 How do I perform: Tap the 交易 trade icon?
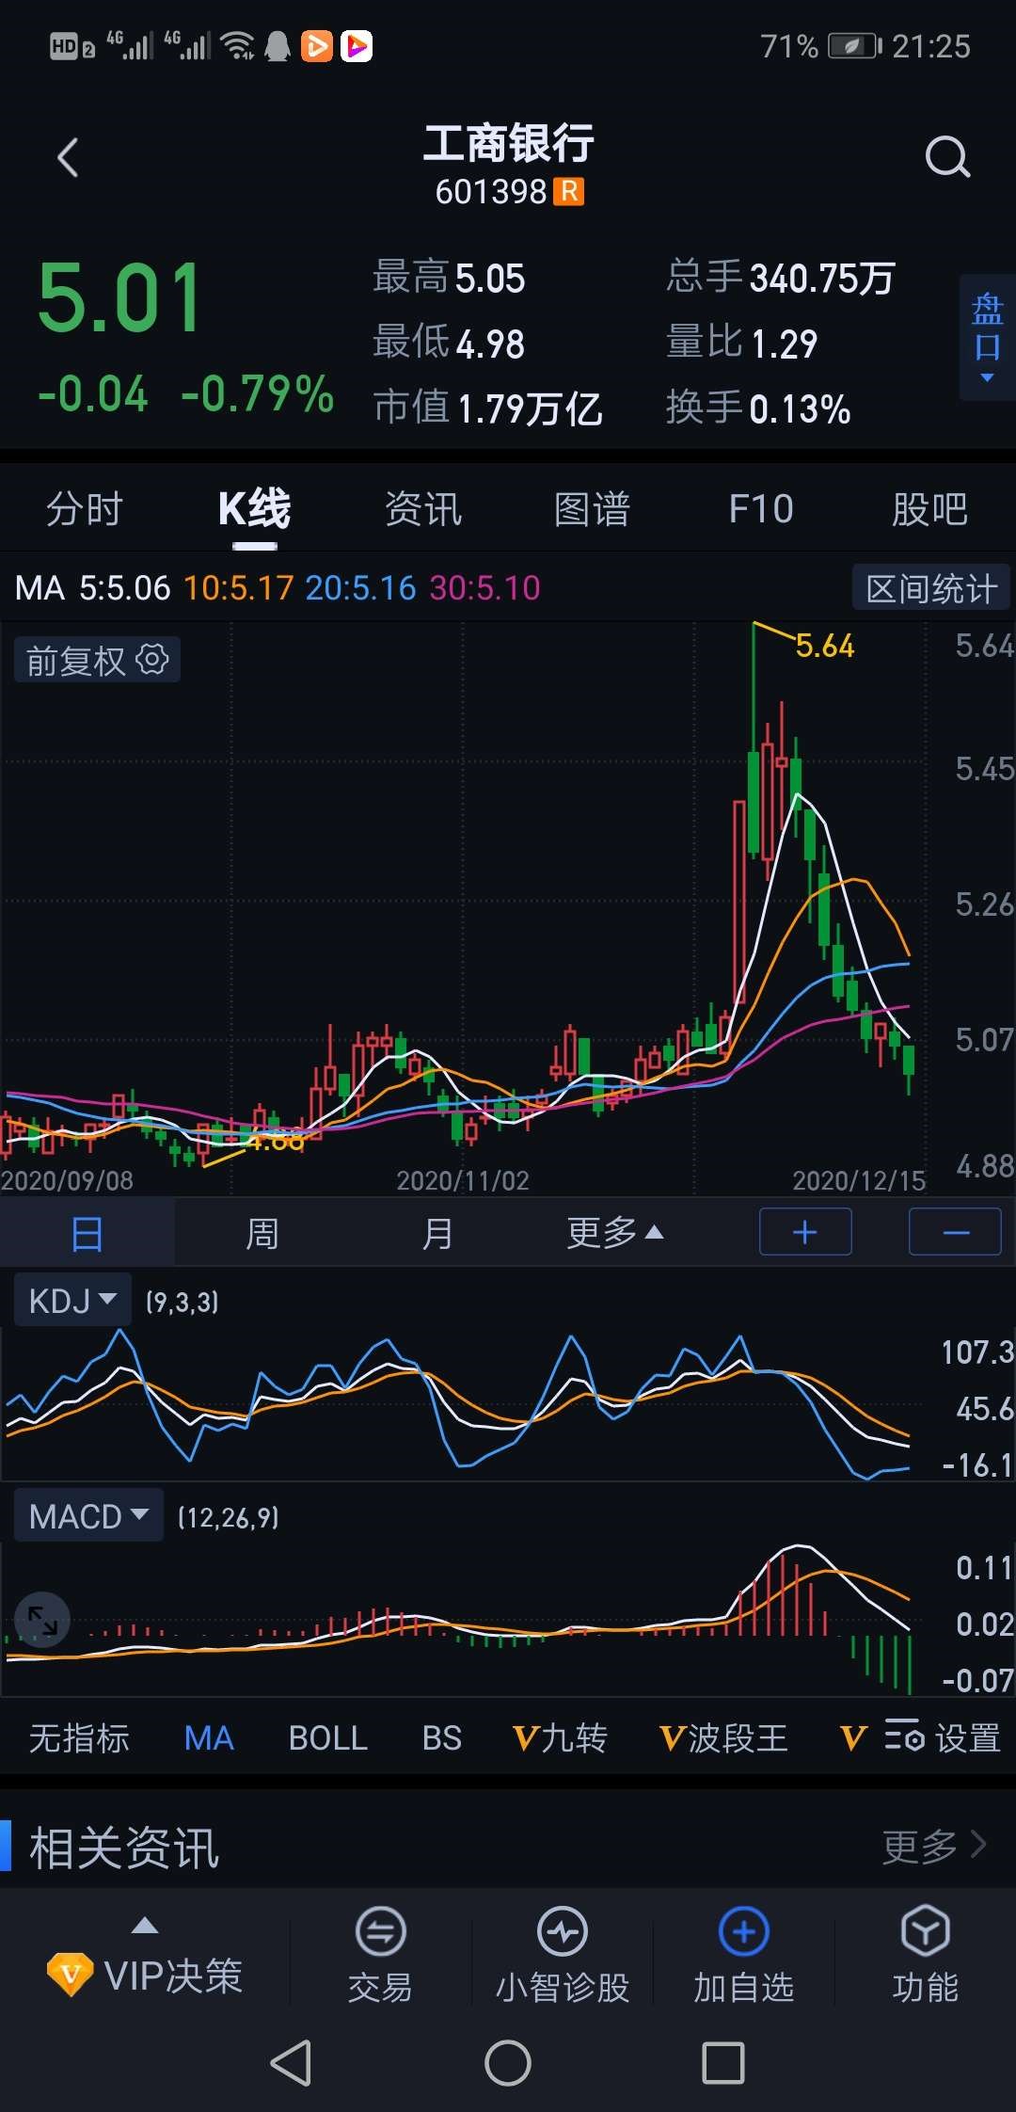[380, 1953]
